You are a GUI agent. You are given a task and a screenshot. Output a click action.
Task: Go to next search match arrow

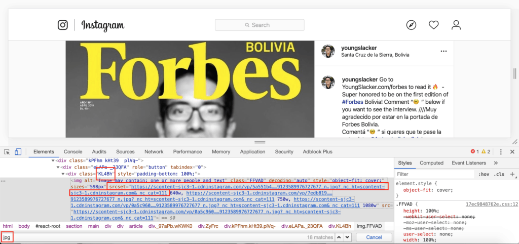(x=347, y=237)
